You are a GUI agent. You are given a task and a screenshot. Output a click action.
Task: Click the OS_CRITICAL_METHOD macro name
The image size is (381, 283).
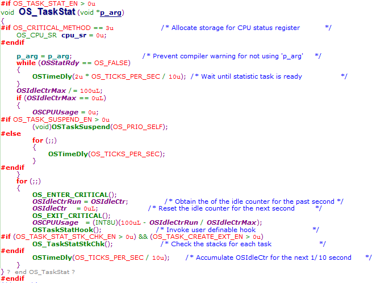click(52, 28)
